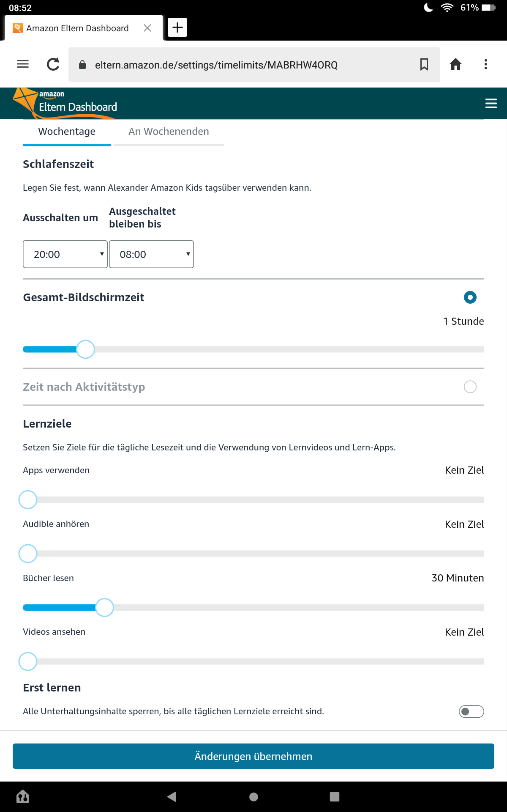
Task: Select the Wochentage tab
Action: (x=67, y=132)
